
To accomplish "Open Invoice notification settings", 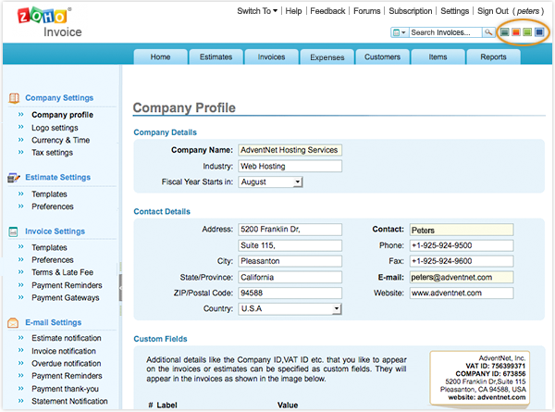I will click(64, 351).
